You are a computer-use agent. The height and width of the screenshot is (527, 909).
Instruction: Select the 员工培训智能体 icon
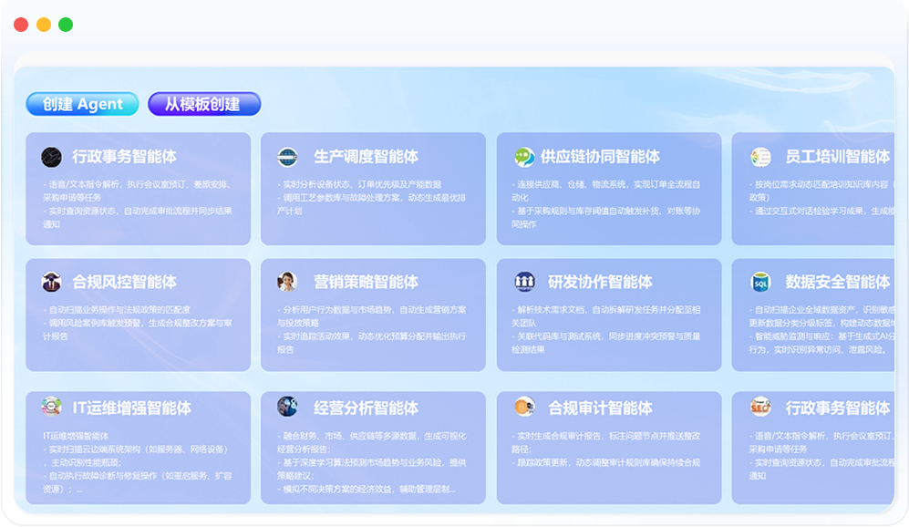pos(760,157)
